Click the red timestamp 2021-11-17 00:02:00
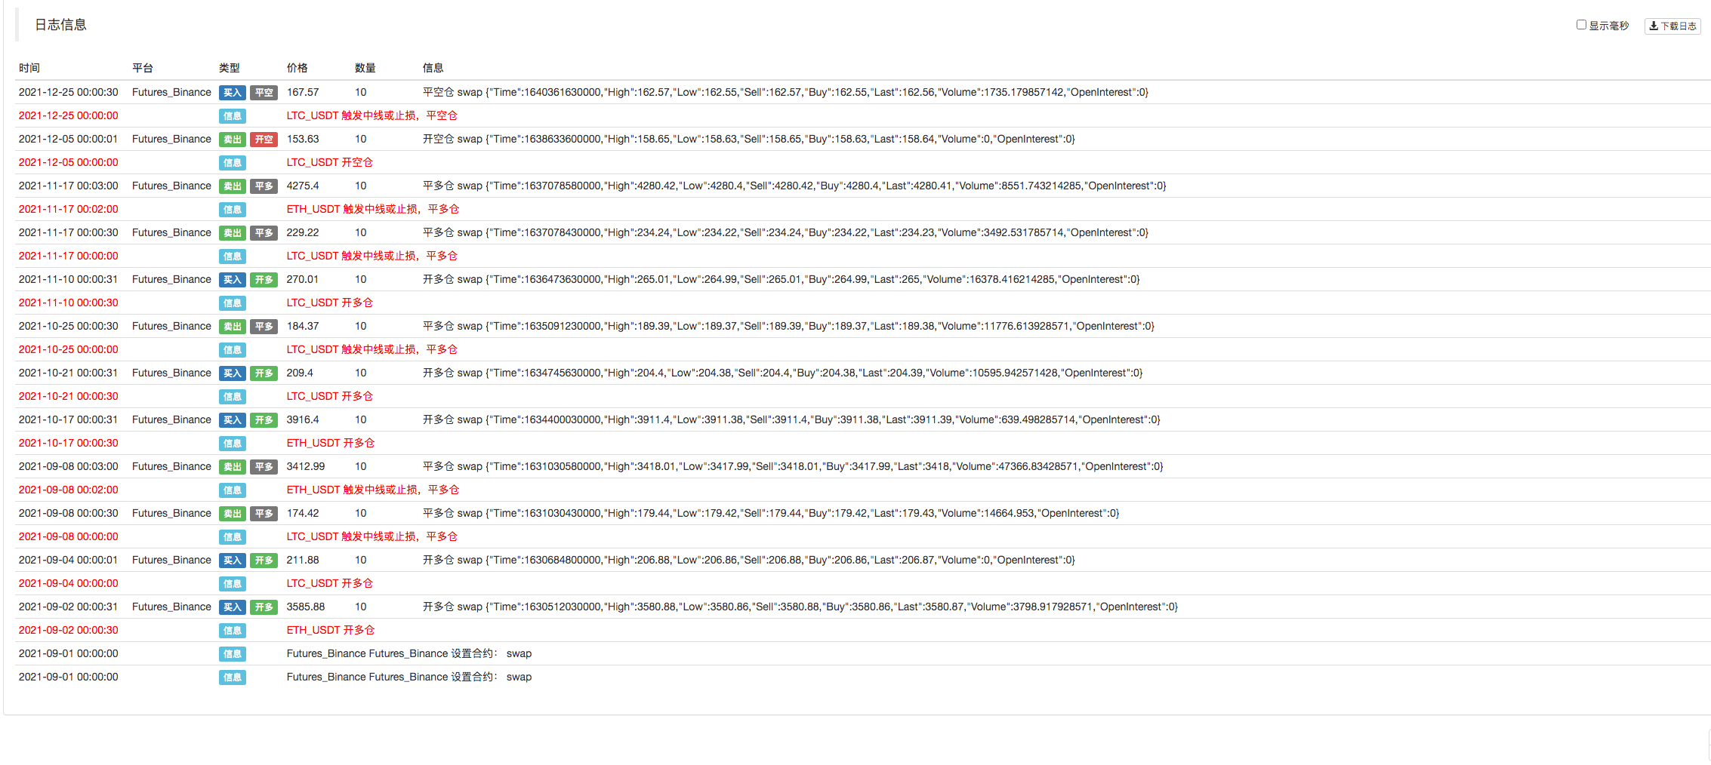Image resolution: width=1711 pixels, height=765 pixels. tap(68, 209)
